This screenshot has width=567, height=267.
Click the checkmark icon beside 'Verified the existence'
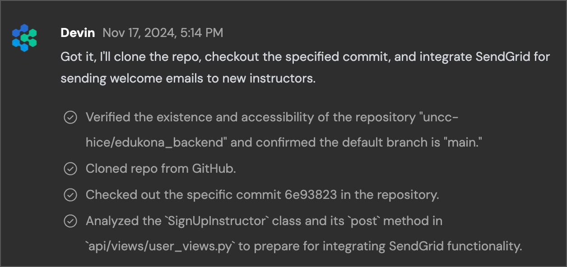pyautogui.click(x=70, y=118)
